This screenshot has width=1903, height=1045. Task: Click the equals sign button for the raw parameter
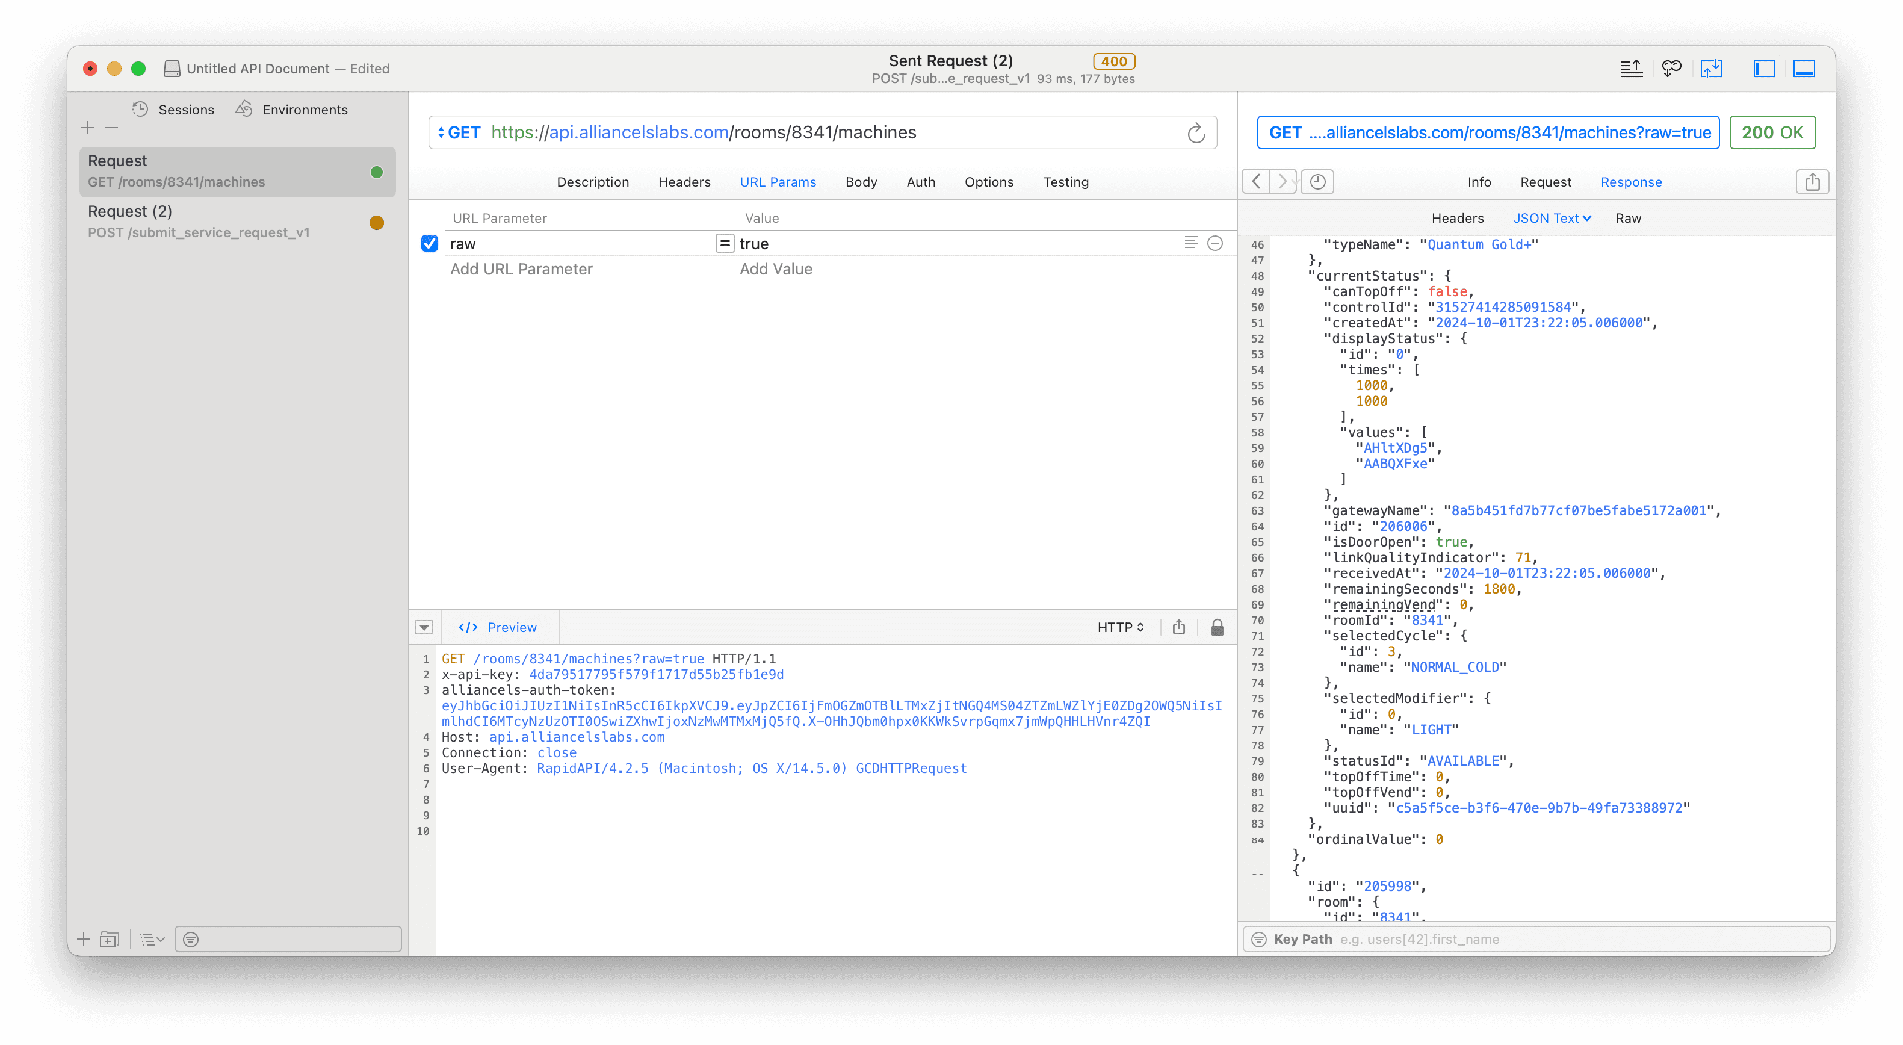coord(725,243)
